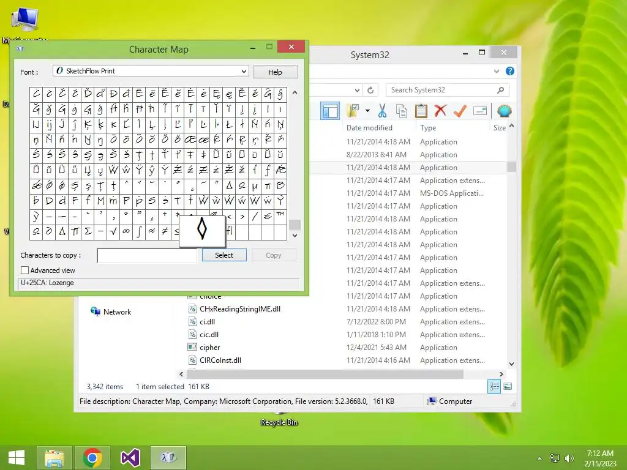Click the magnifier icon in Search System32
The image size is (627, 470).
pos(500,90)
